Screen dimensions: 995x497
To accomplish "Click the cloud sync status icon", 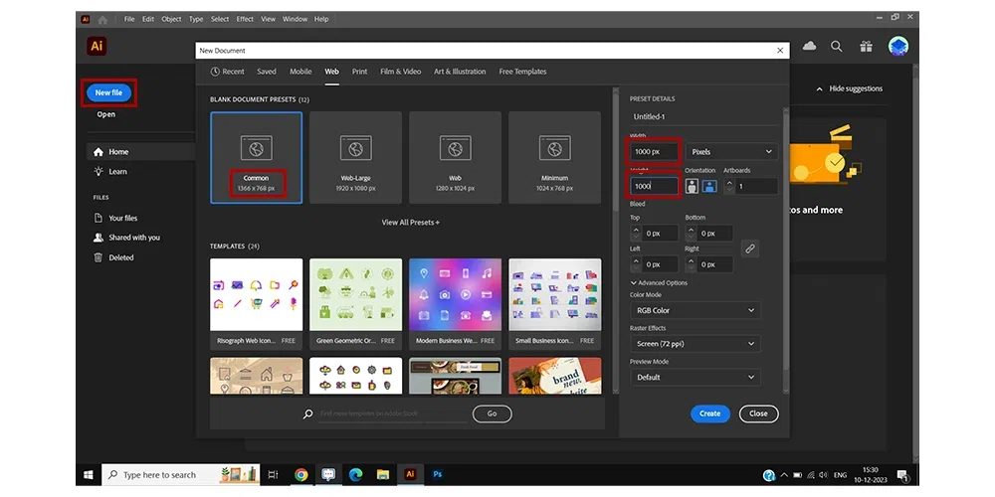I will coord(809,46).
